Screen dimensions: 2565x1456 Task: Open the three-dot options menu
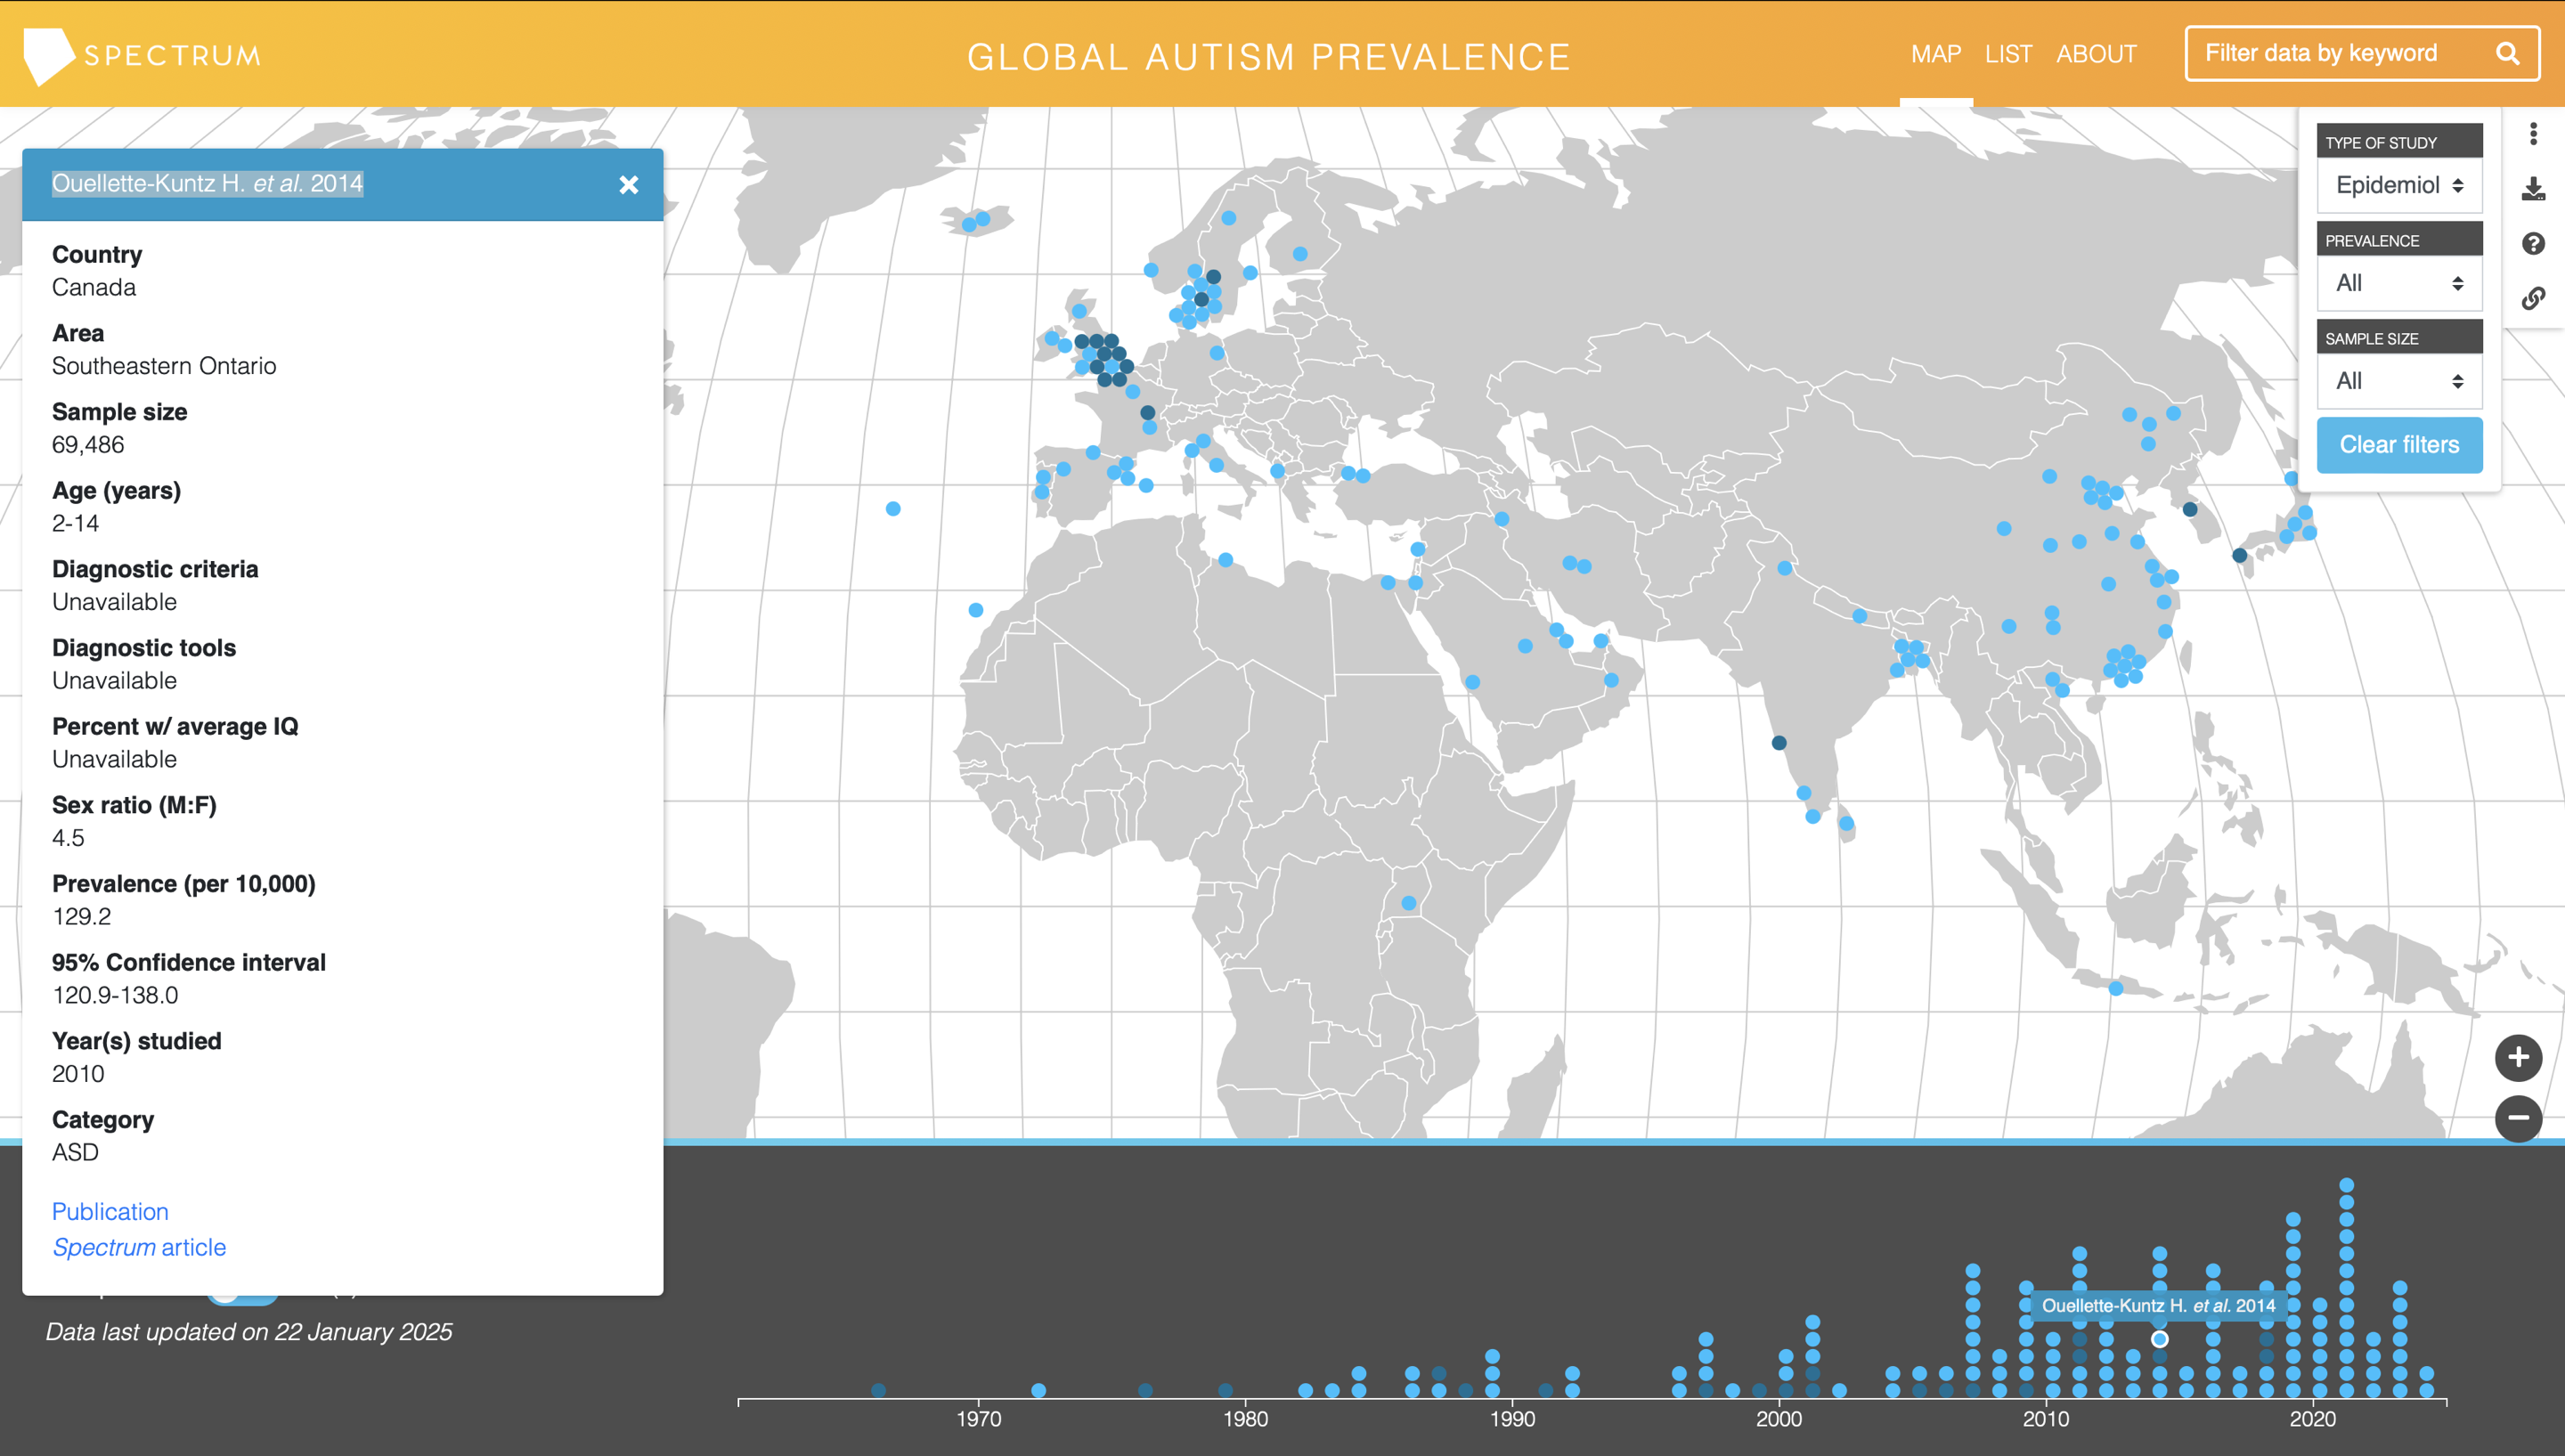click(2533, 134)
